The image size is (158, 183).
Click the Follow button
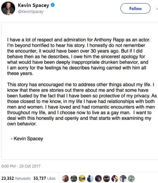136,8
